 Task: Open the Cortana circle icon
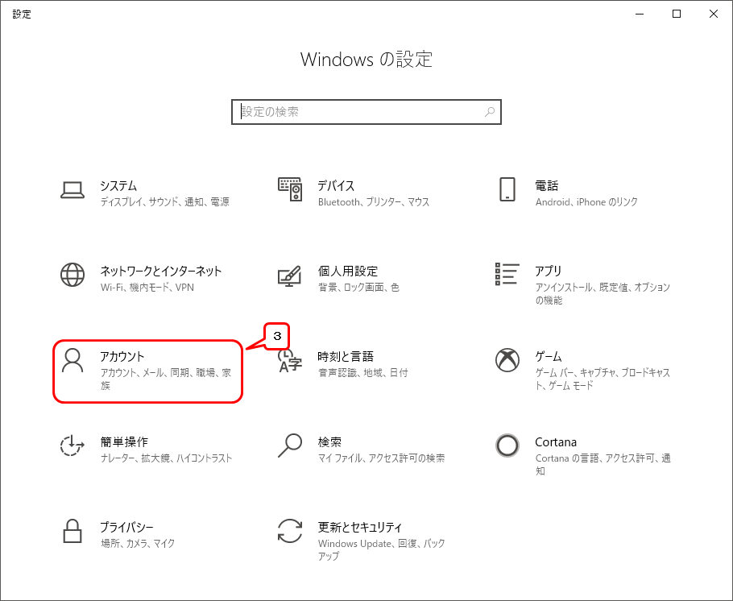click(507, 446)
